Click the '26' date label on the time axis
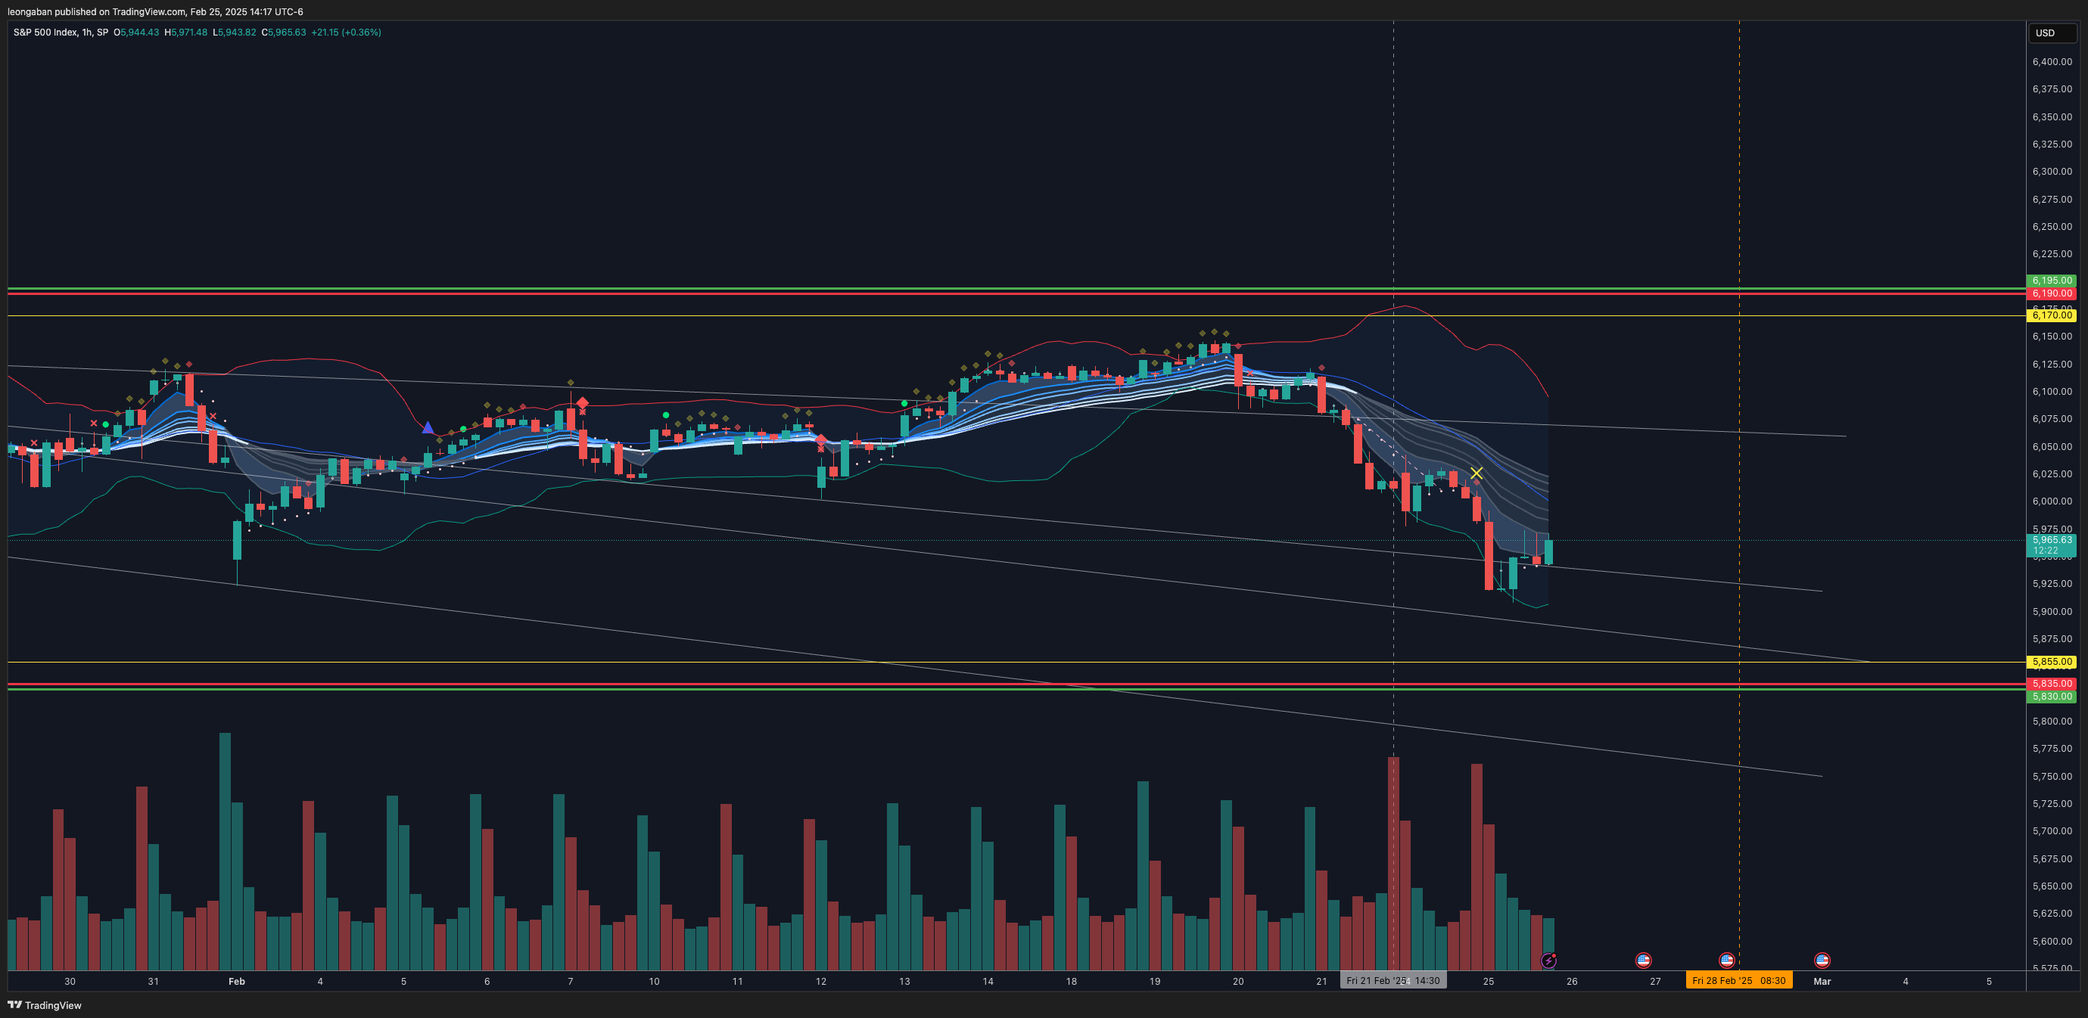2088x1018 pixels. (1572, 982)
